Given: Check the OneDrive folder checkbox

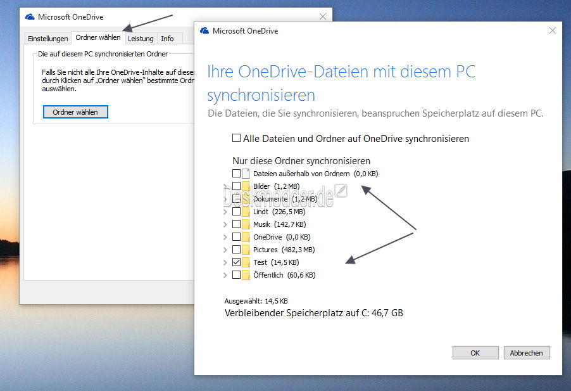Looking at the screenshot, I should coord(236,236).
